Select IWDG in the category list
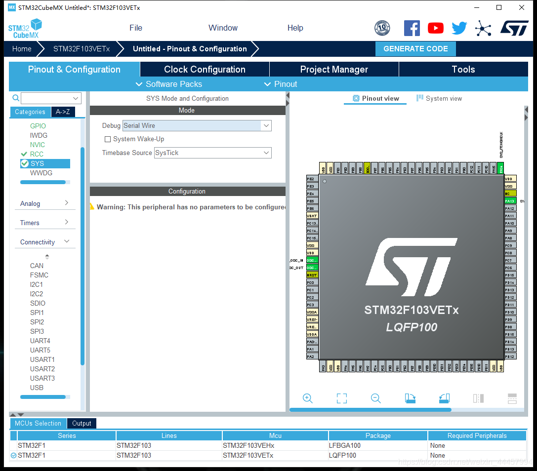 pos(39,135)
